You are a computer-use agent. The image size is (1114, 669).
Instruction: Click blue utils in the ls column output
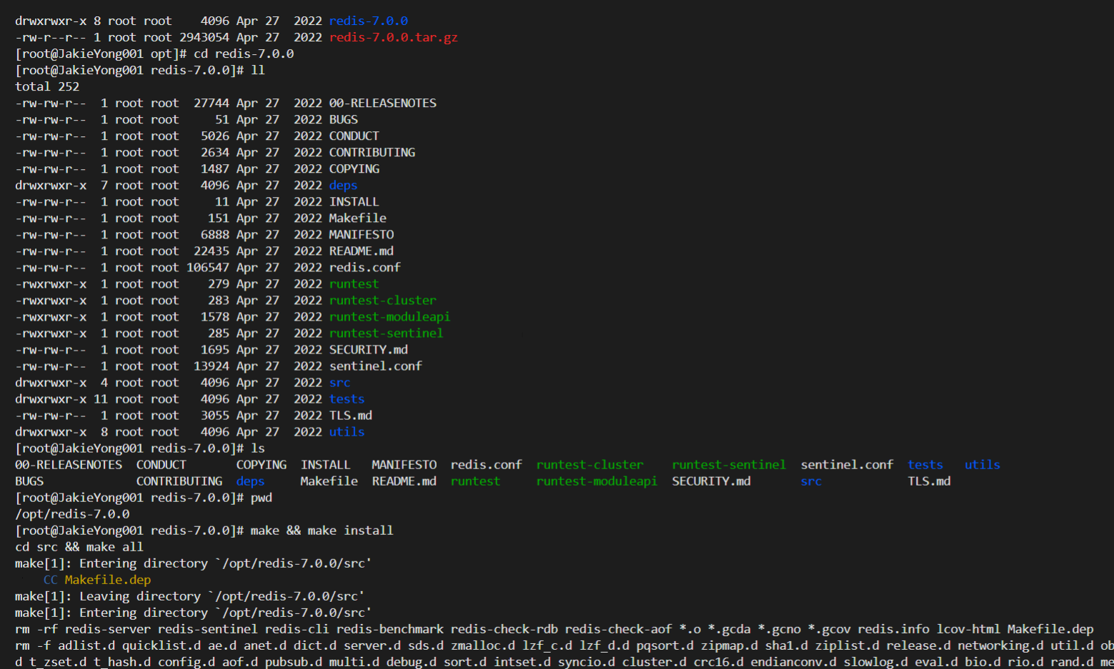point(983,464)
